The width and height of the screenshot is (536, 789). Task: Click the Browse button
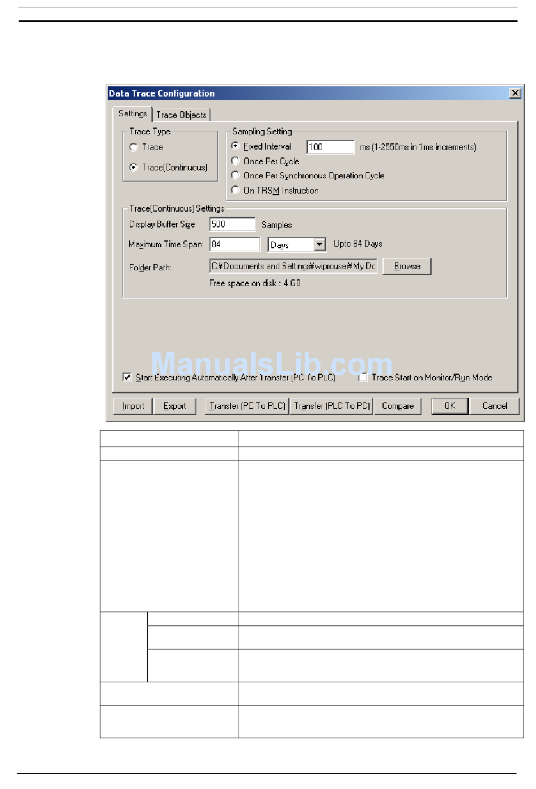click(407, 266)
